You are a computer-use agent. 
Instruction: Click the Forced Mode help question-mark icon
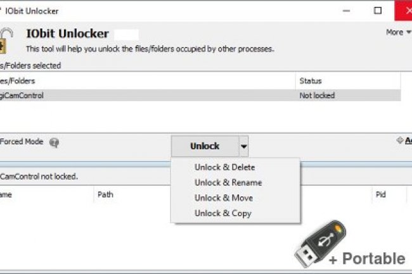[54, 143]
